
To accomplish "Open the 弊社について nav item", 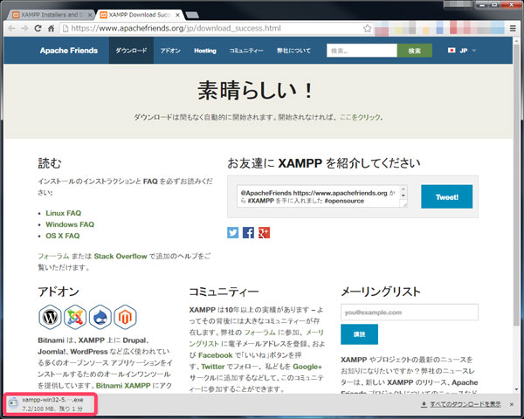I will click(293, 51).
